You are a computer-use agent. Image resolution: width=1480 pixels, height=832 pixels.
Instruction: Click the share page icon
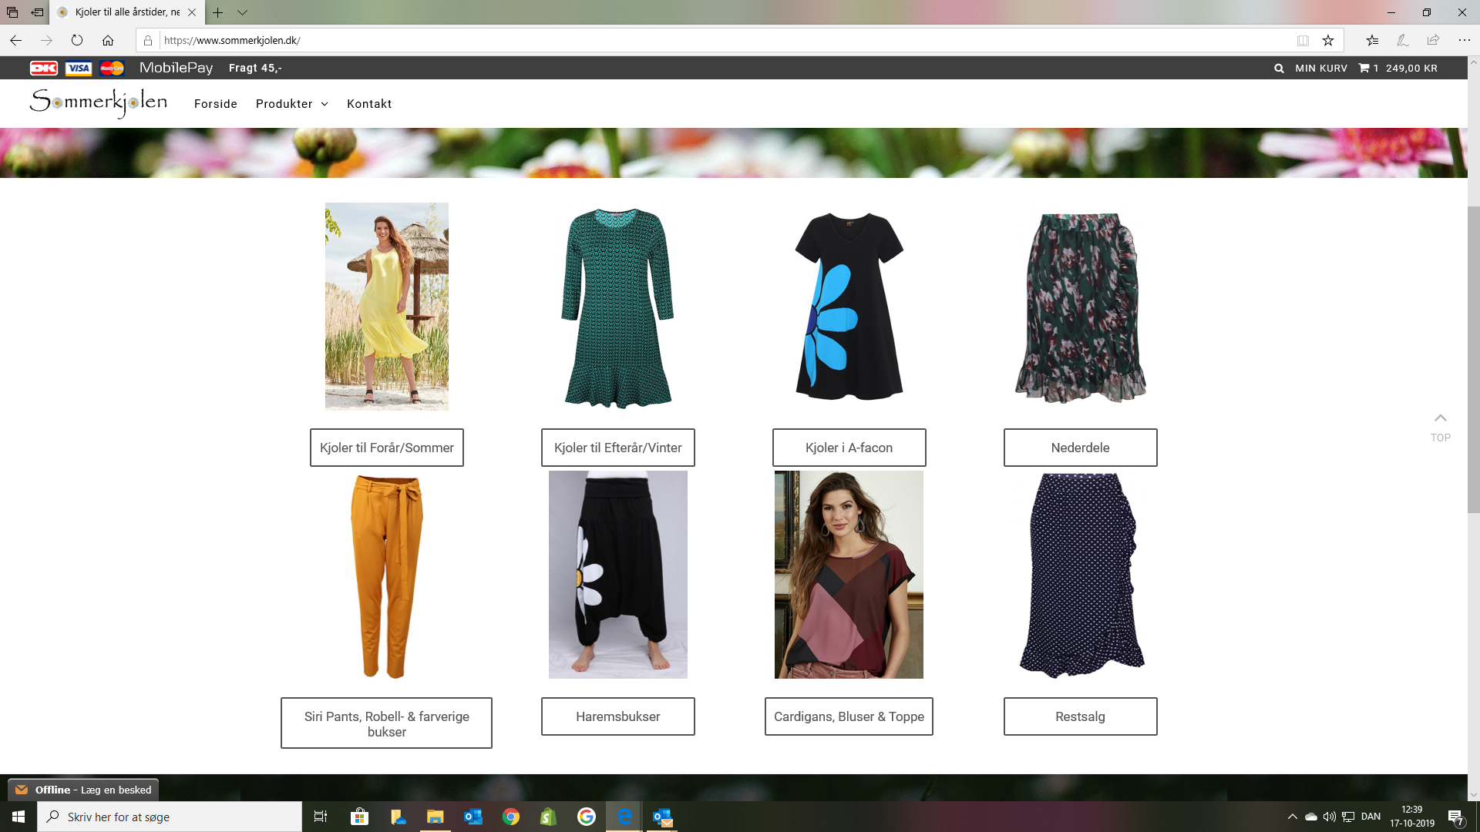[x=1433, y=40]
